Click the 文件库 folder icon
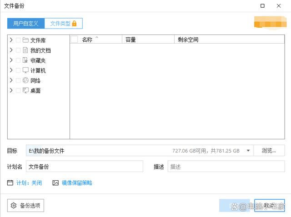This screenshot has height=217, width=291. click(25, 40)
